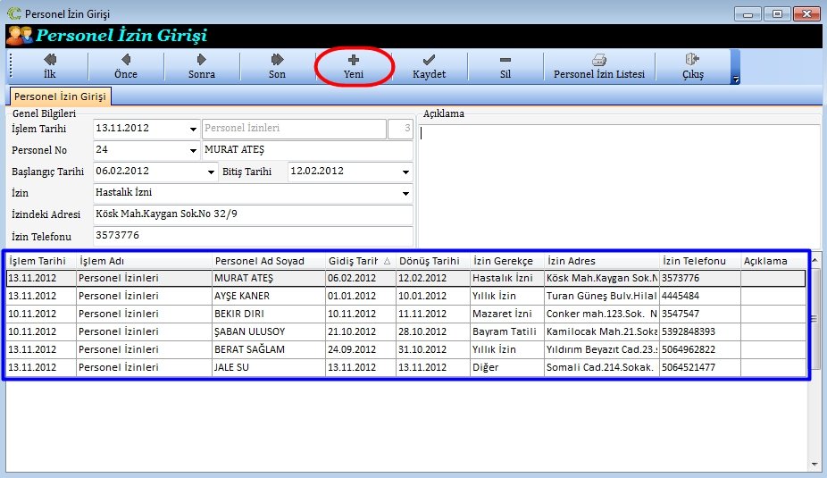The height and width of the screenshot is (478, 827).
Task: Save the record using Kaydet
Action: [x=429, y=67]
